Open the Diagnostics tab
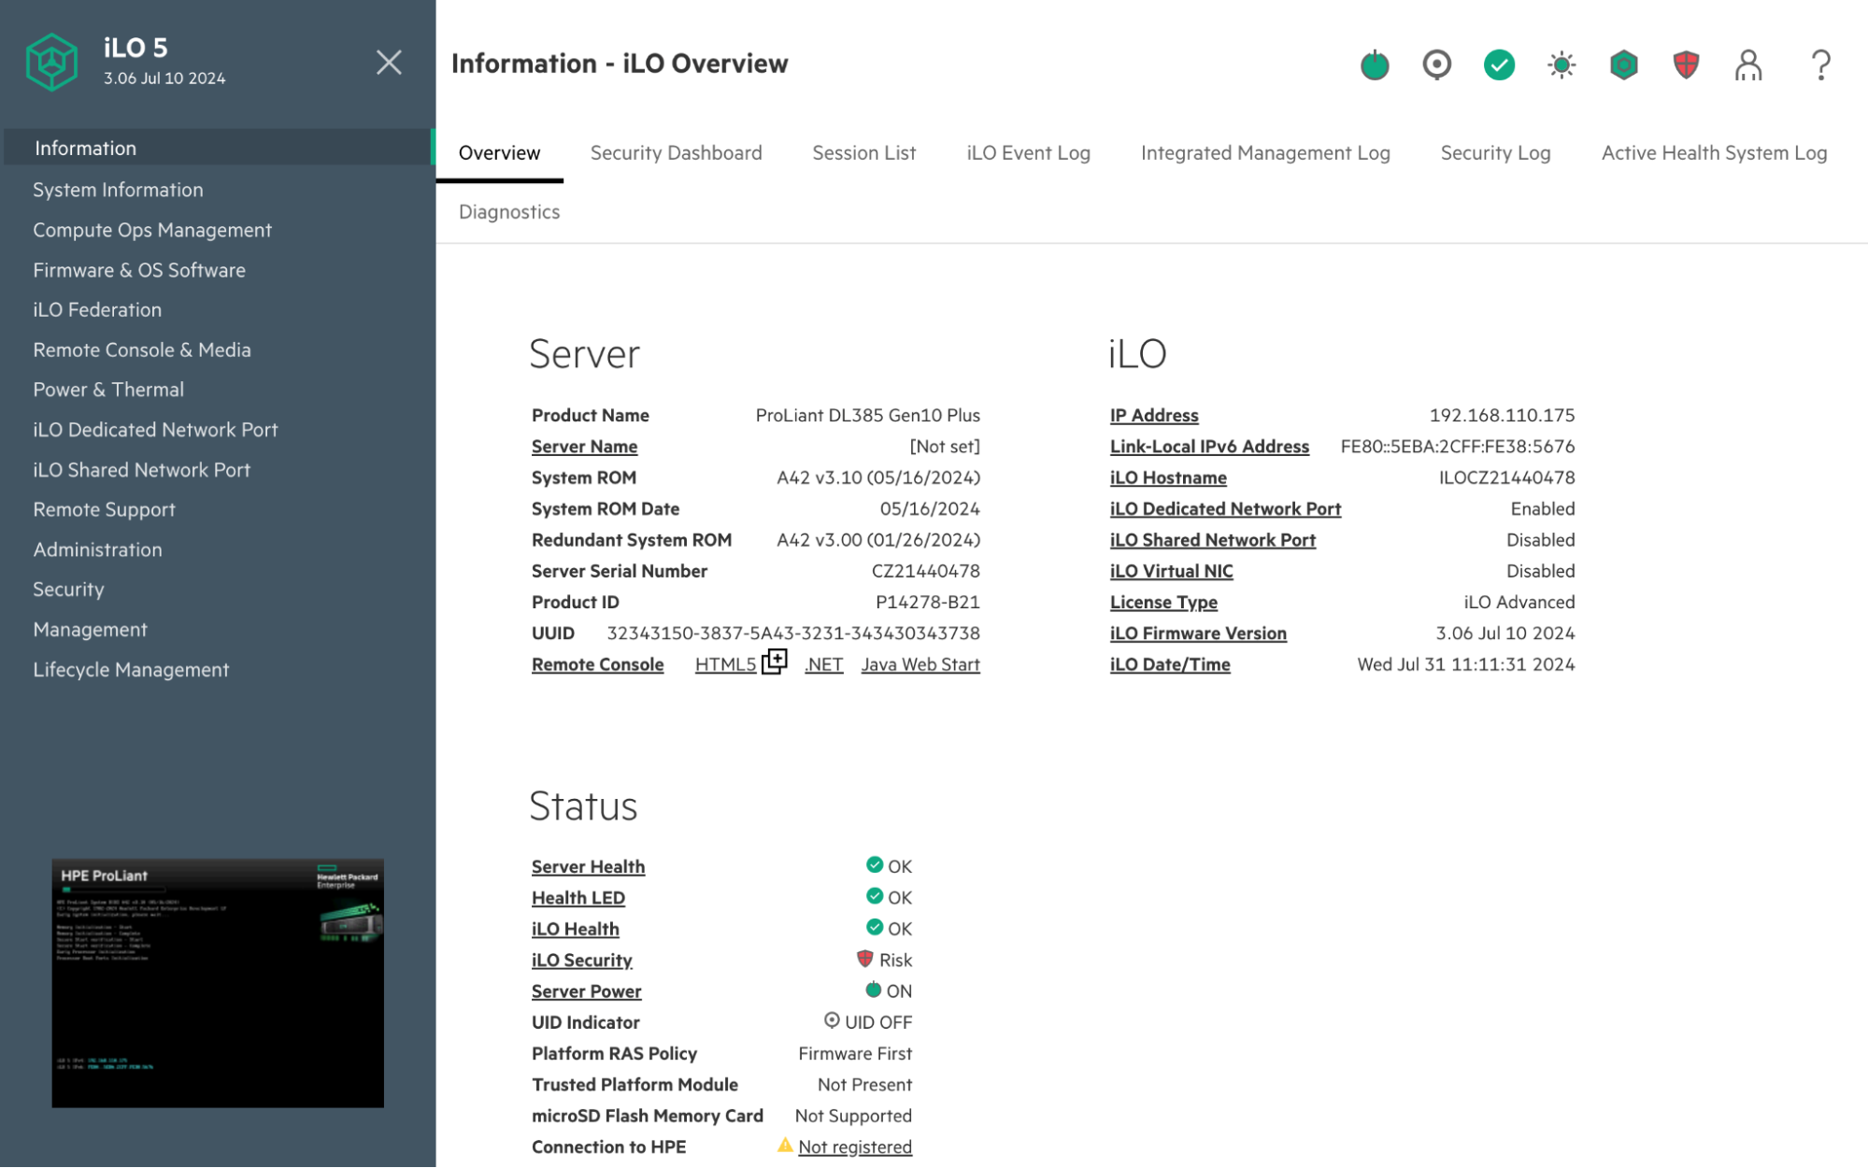The image size is (1868, 1168). click(x=509, y=212)
